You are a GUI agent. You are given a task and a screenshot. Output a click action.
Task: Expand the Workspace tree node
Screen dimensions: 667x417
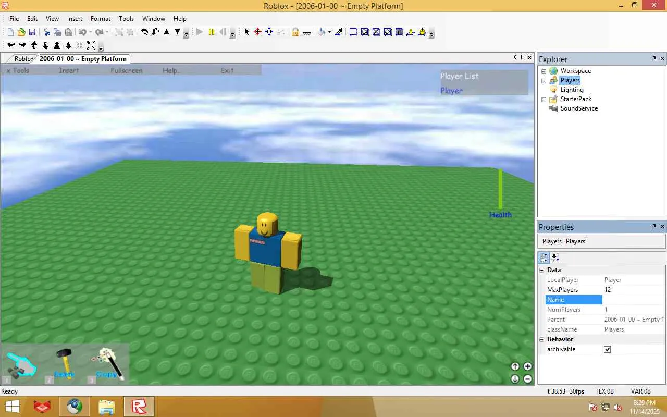tap(544, 71)
